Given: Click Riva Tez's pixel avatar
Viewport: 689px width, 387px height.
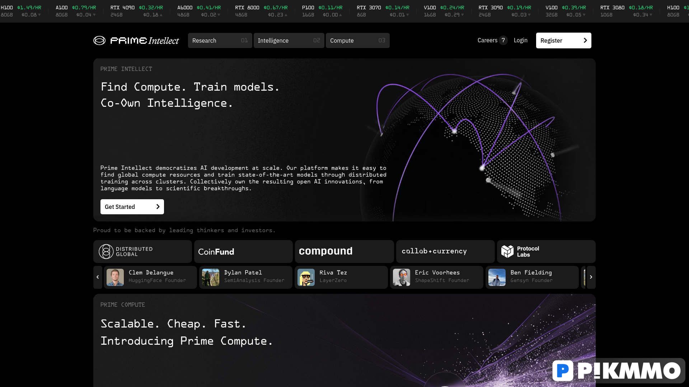Looking at the screenshot, I should (x=306, y=277).
